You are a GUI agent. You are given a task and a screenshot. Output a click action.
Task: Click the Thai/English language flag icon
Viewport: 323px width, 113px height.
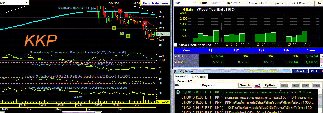tap(258, 85)
